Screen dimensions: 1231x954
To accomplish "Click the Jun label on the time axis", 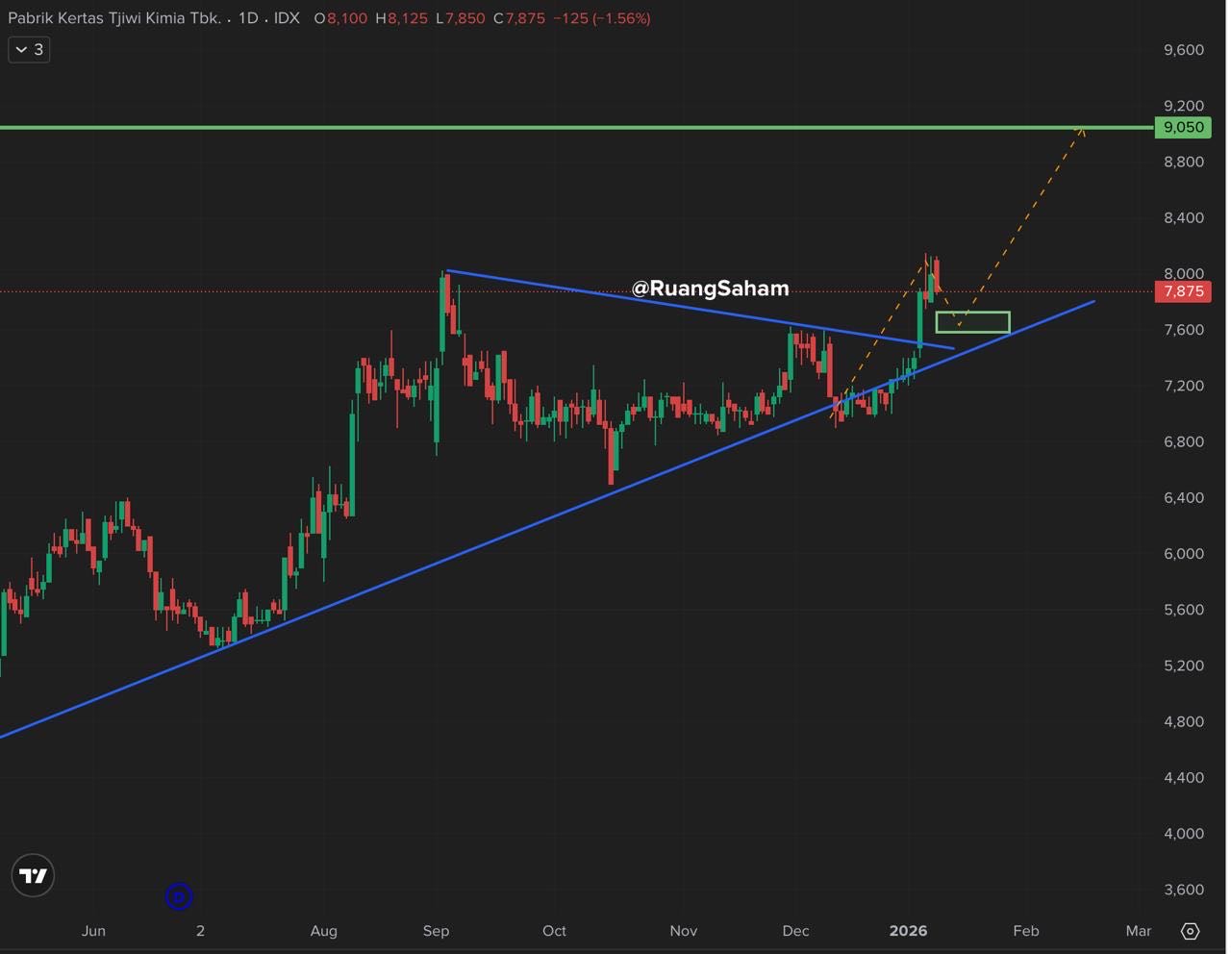I will 93,931.
